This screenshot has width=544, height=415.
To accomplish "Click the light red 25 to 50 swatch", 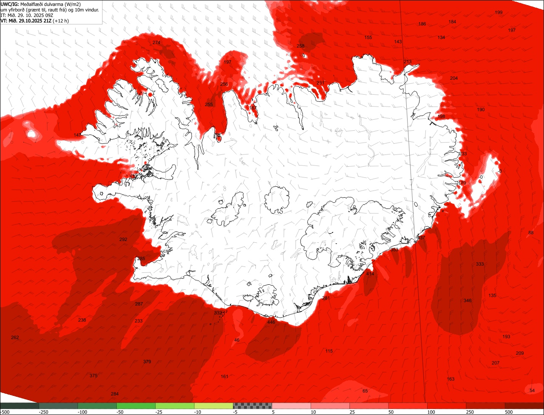I will [x=369, y=406].
